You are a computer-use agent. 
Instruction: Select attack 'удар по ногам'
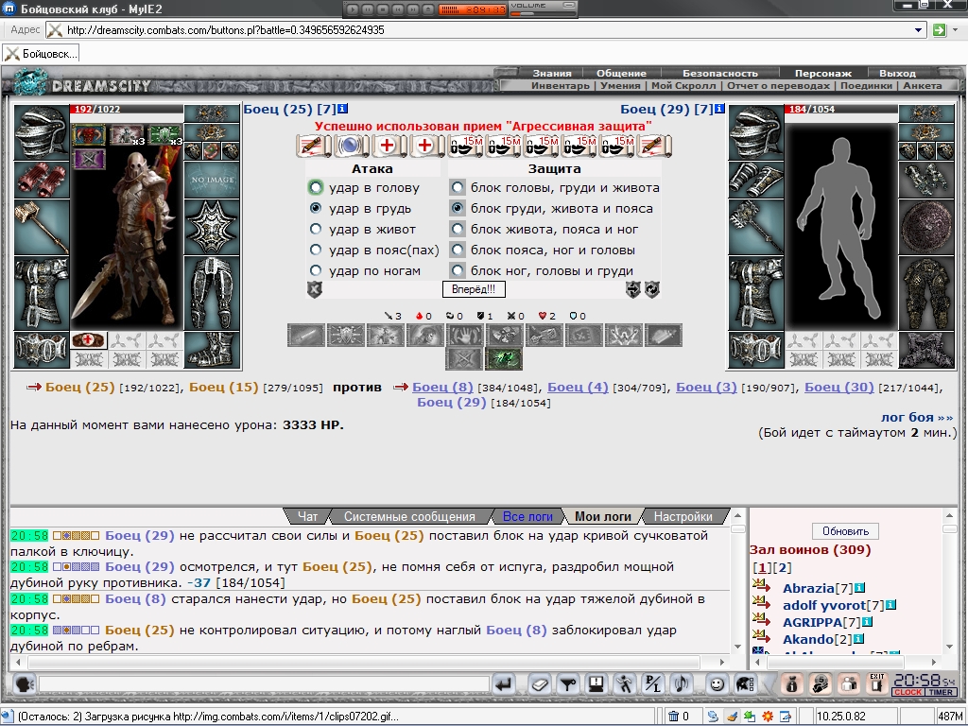coord(316,270)
